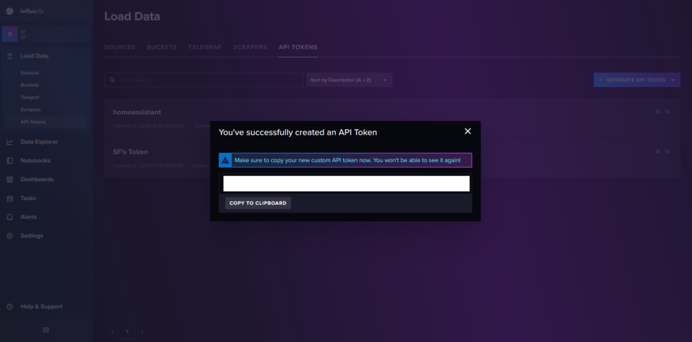Image resolution: width=692 pixels, height=342 pixels.
Task: Open Scrapers in the sidebar submenu
Action: pyautogui.click(x=30, y=109)
